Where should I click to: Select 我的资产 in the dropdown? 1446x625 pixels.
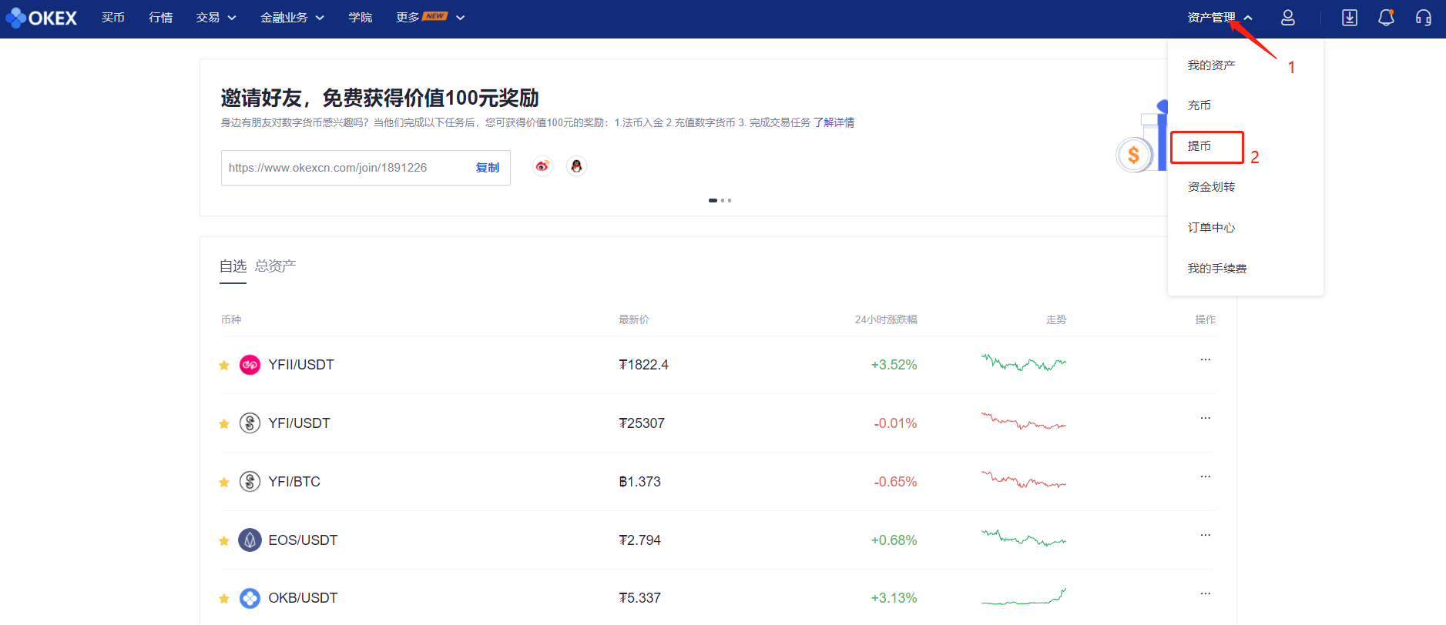1212,65
